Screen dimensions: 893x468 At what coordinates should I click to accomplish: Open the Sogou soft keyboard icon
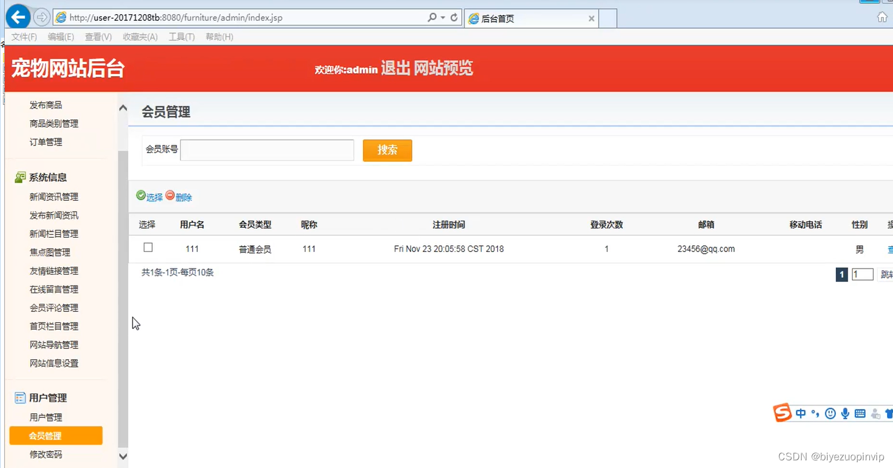[x=860, y=414]
